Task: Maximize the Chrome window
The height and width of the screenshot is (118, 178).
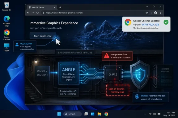Action: click(x=154, y=7)
